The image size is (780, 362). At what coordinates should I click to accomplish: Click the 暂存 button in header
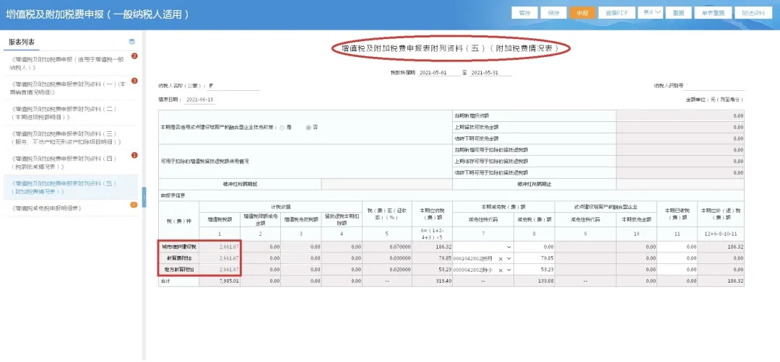pos(524,13)
